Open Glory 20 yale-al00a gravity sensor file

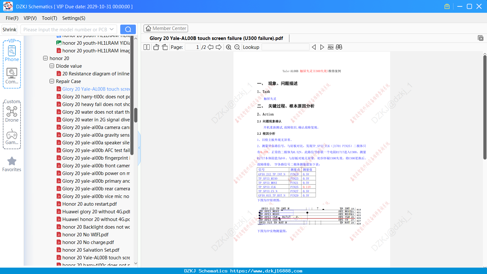point(93,135)
